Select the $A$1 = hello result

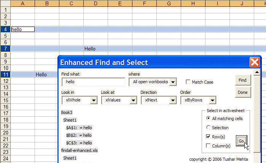click(x=79, y=128)
